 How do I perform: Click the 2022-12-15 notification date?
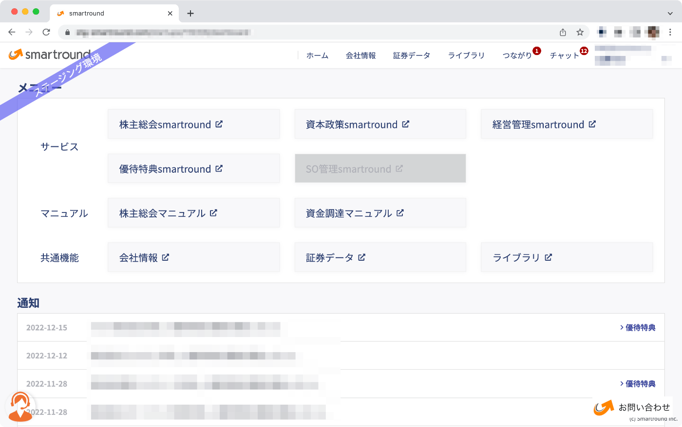47,327
